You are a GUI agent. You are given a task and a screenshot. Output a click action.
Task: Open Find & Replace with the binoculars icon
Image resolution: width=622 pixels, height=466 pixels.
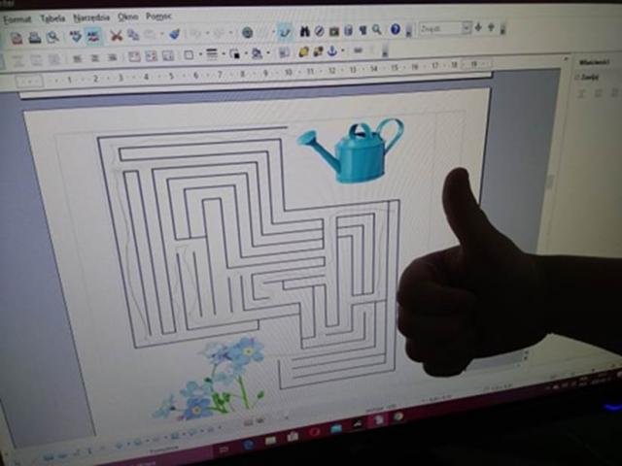(x=304, y=31)
